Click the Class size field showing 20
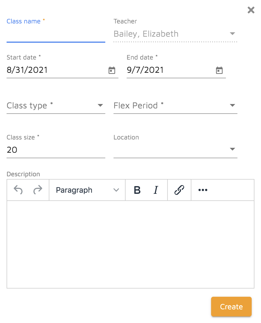261x323 pixels. coord(56,150)
